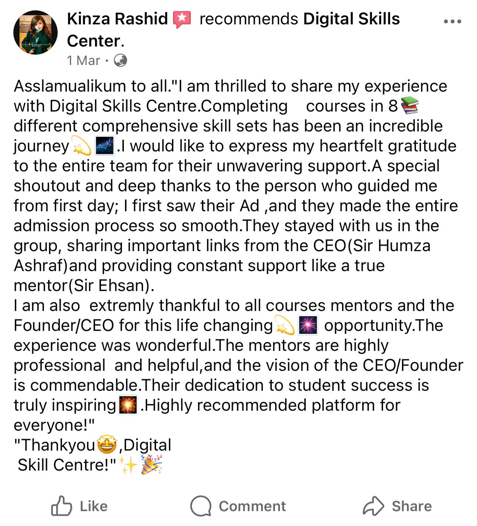477x526 pixels.
Task: Click the thumbs-up Like button
Action: coord(79,506)
